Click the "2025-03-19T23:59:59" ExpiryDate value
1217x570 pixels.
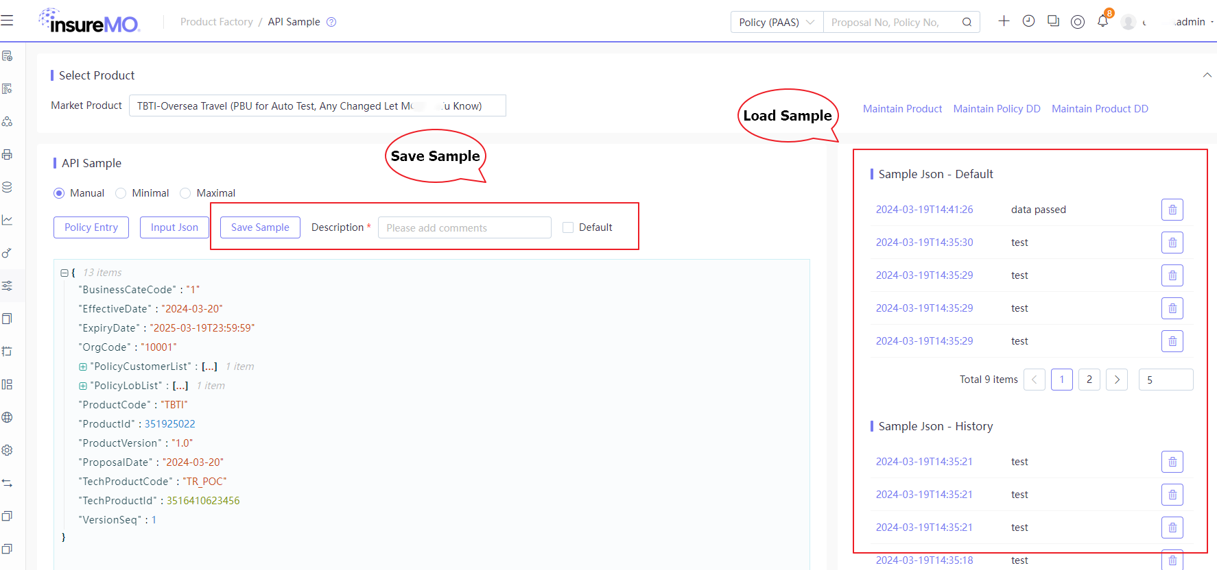(x=202, y=328)
